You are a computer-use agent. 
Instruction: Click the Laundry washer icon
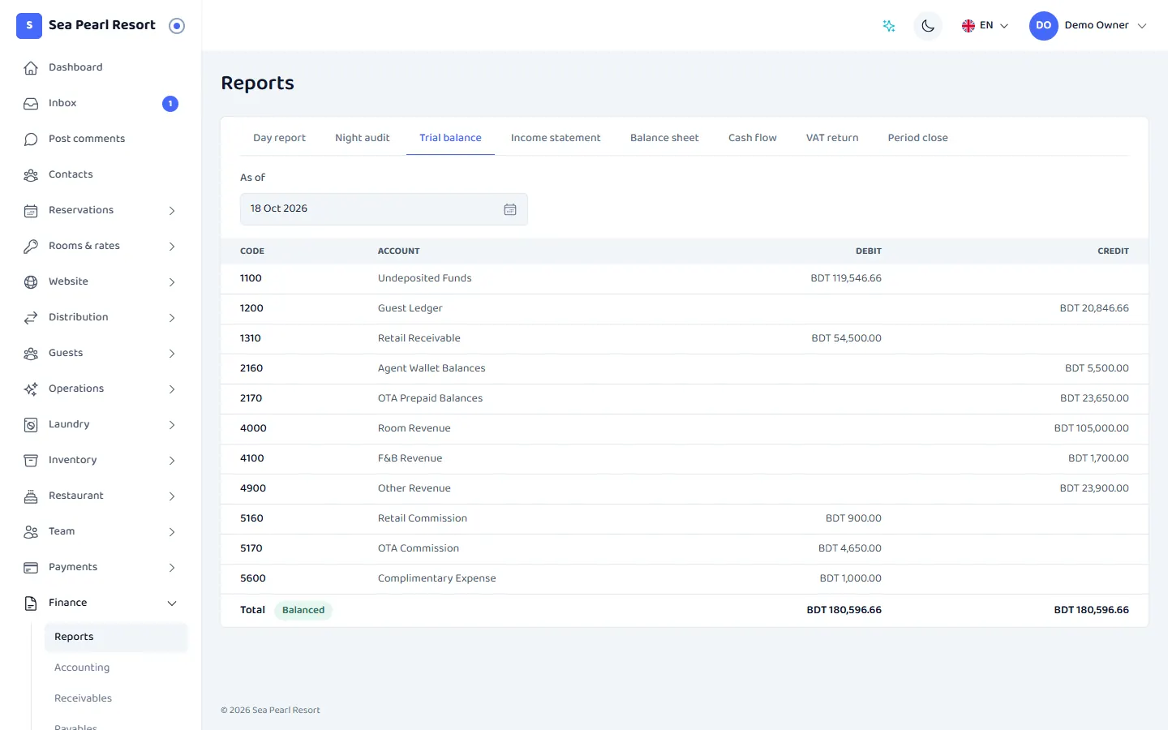coord(31,424)
